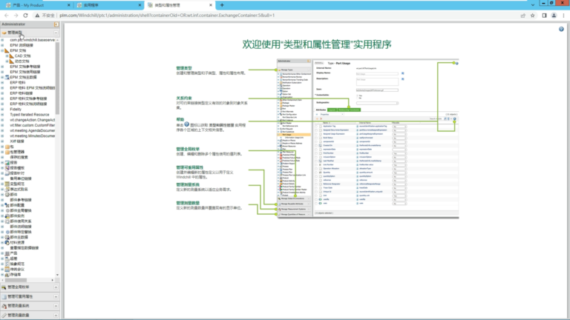The height and width of the screenshot is (320, 570).
Task: Click the 部件配置 icon
Action: (7, 205)
